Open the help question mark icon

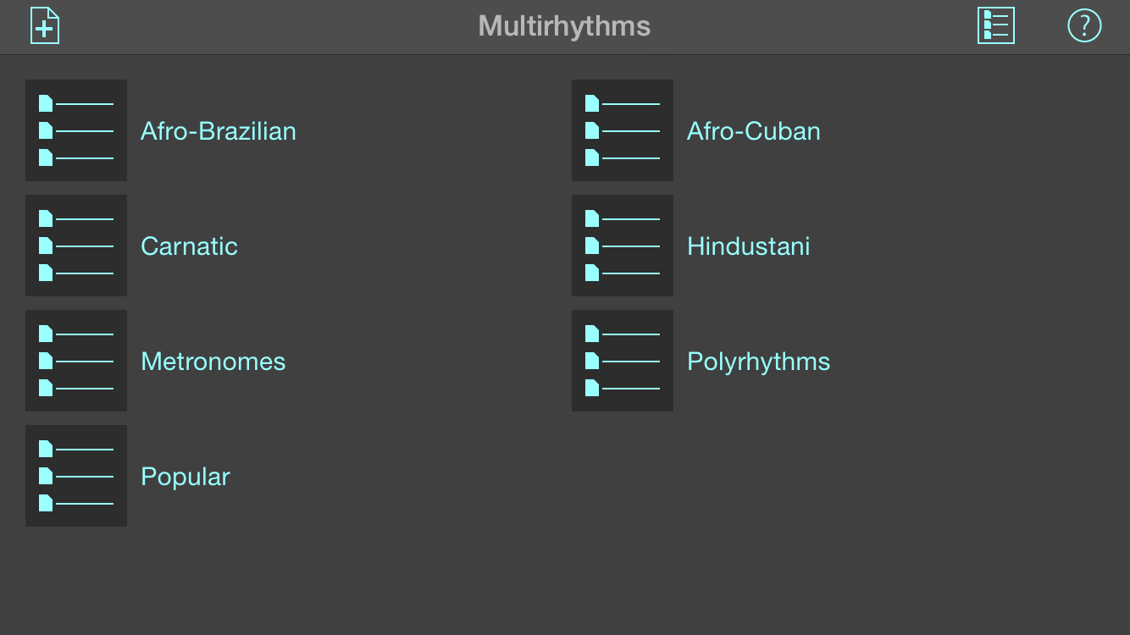coord(1083,25)
